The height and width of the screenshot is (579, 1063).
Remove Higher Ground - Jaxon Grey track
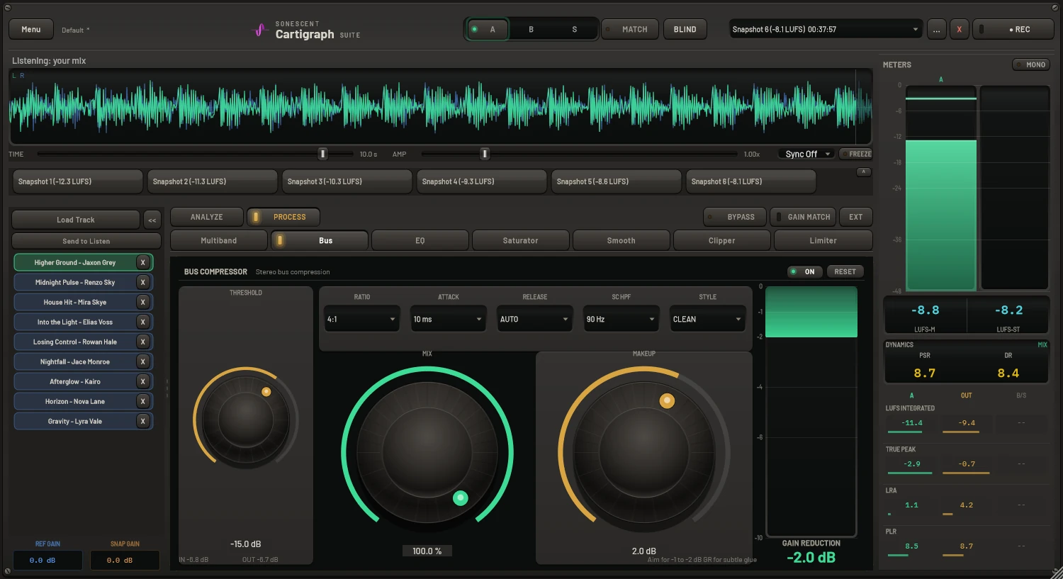[x=143, y=262]
